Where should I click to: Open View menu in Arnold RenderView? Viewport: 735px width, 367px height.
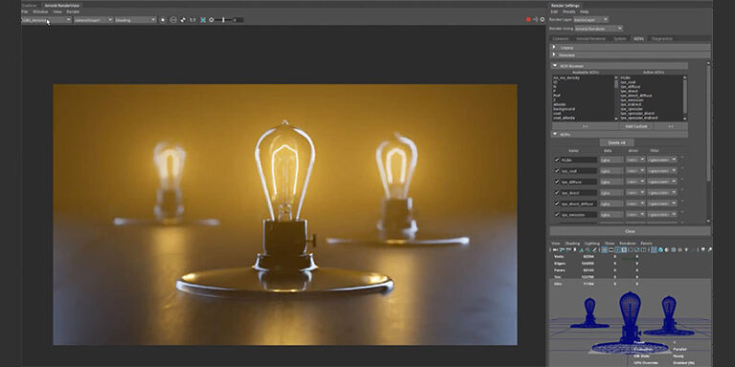coord(57,11)
